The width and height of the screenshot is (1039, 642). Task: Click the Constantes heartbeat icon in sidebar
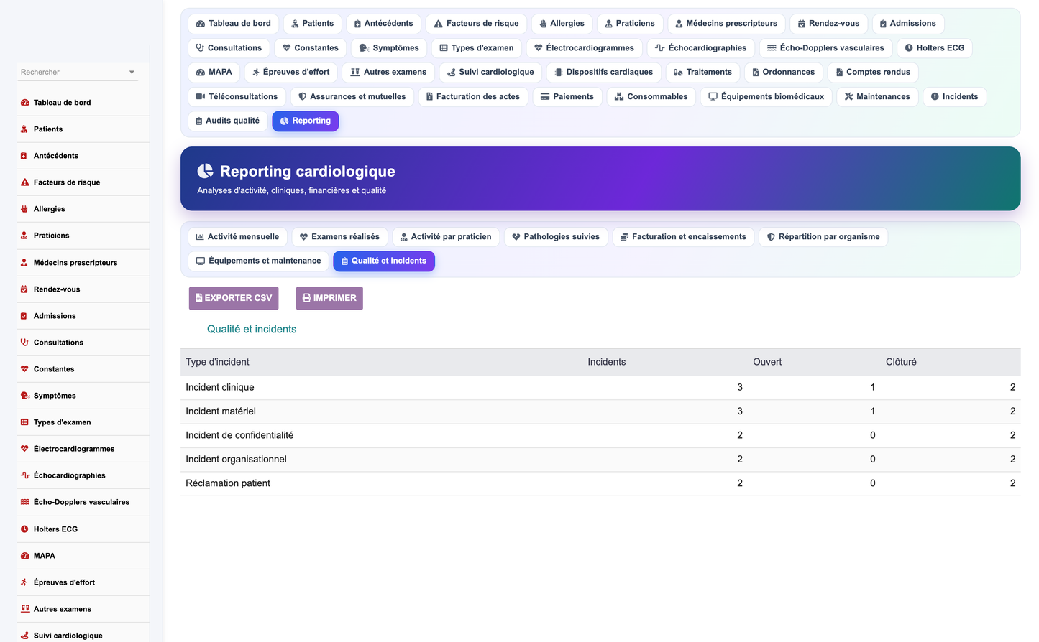point(24,369)
